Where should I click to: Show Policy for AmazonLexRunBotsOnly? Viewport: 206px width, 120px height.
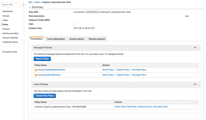pos(108,75)
